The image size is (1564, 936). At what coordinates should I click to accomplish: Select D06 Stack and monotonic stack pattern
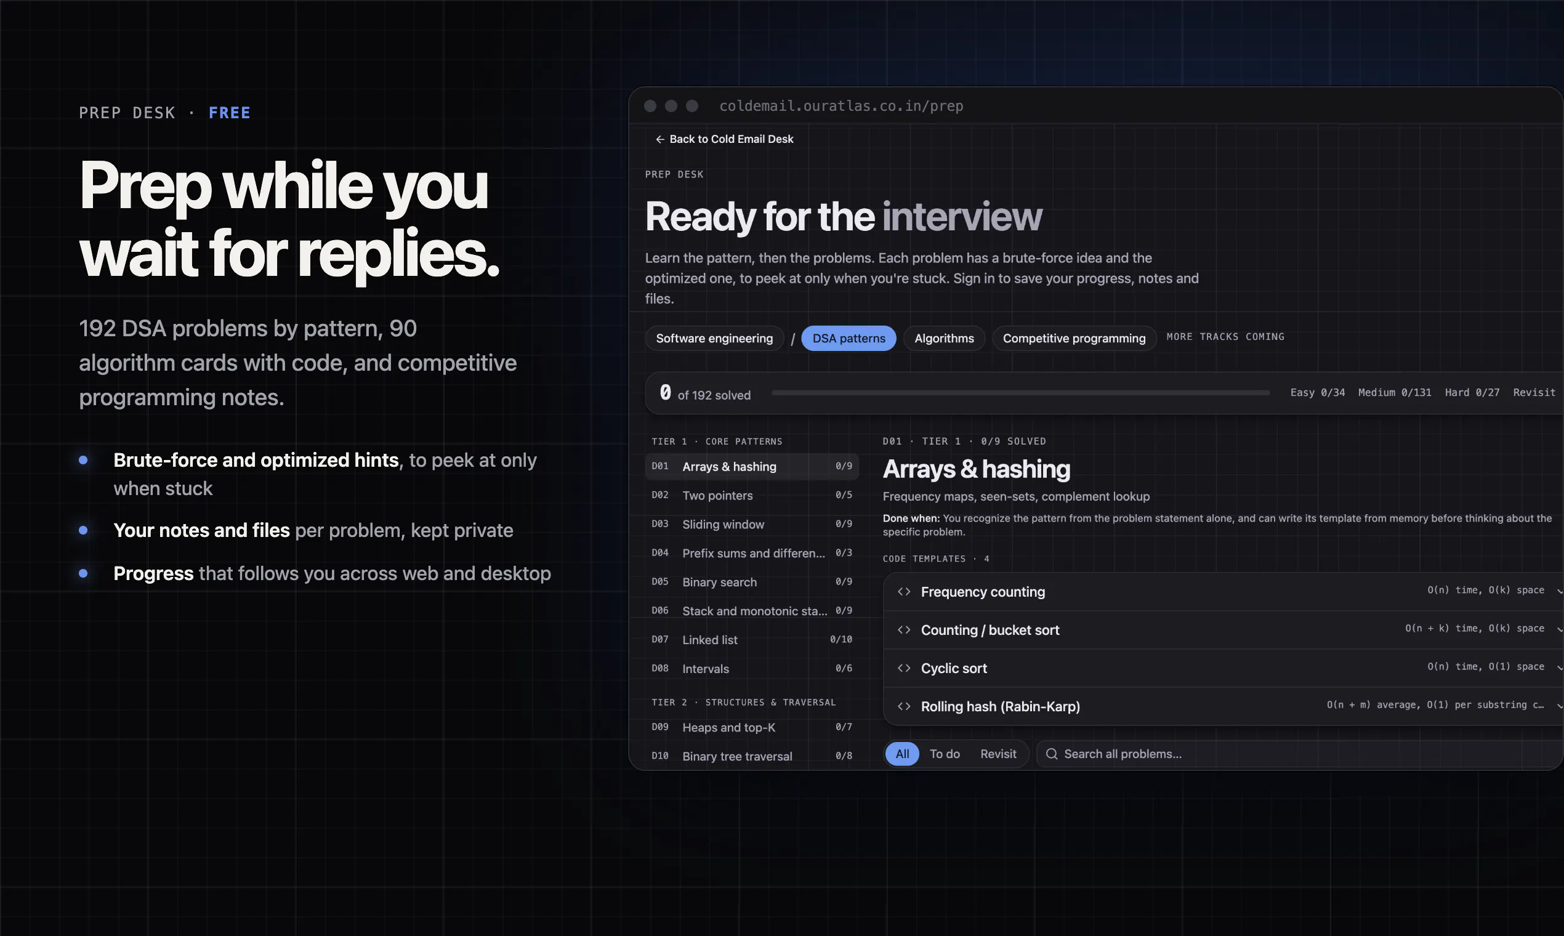pos(752,611)
